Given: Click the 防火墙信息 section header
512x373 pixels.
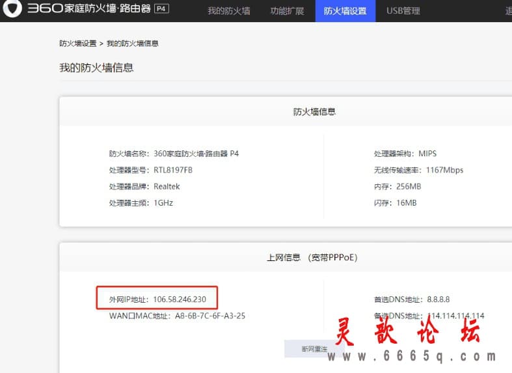Looking at the screenshot, I should pyautogui.click(x=314, y=112).
